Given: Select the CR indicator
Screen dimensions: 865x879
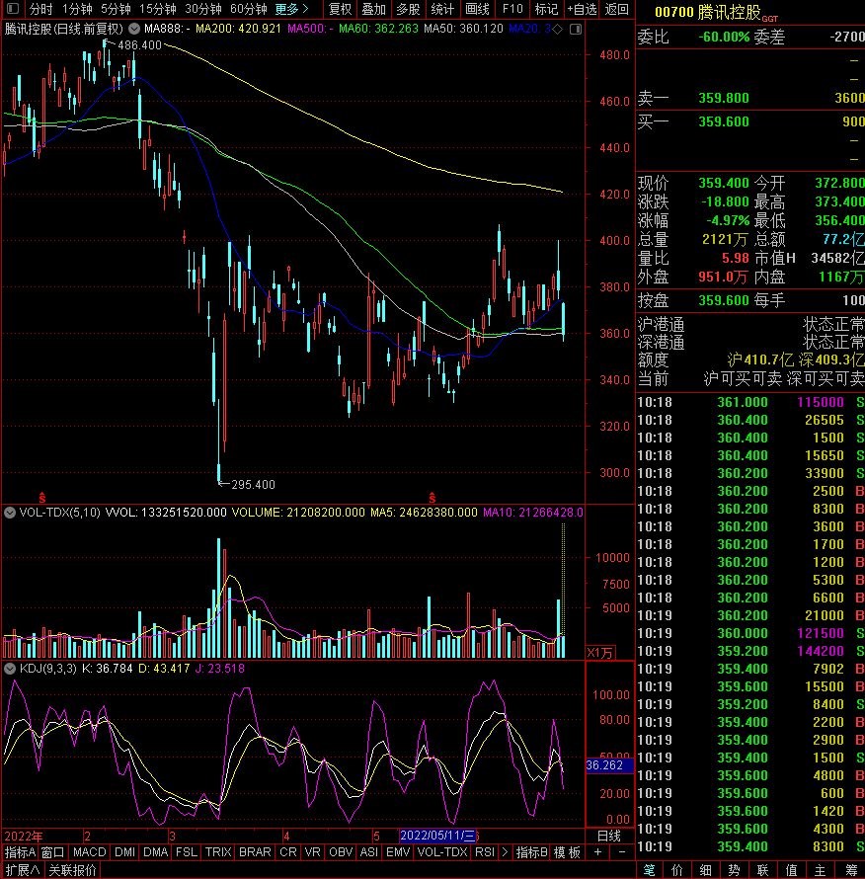Looking at the screenshot, I should point(288,852).
